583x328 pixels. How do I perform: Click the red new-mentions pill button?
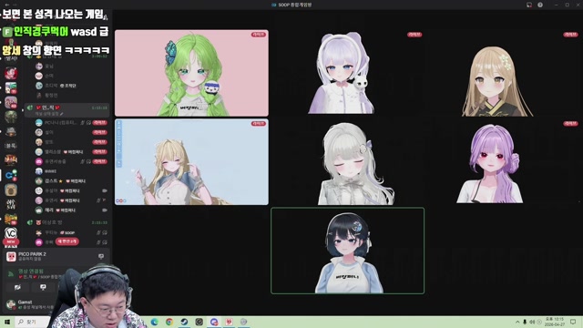pyautogui.click(x=67, y=241)
